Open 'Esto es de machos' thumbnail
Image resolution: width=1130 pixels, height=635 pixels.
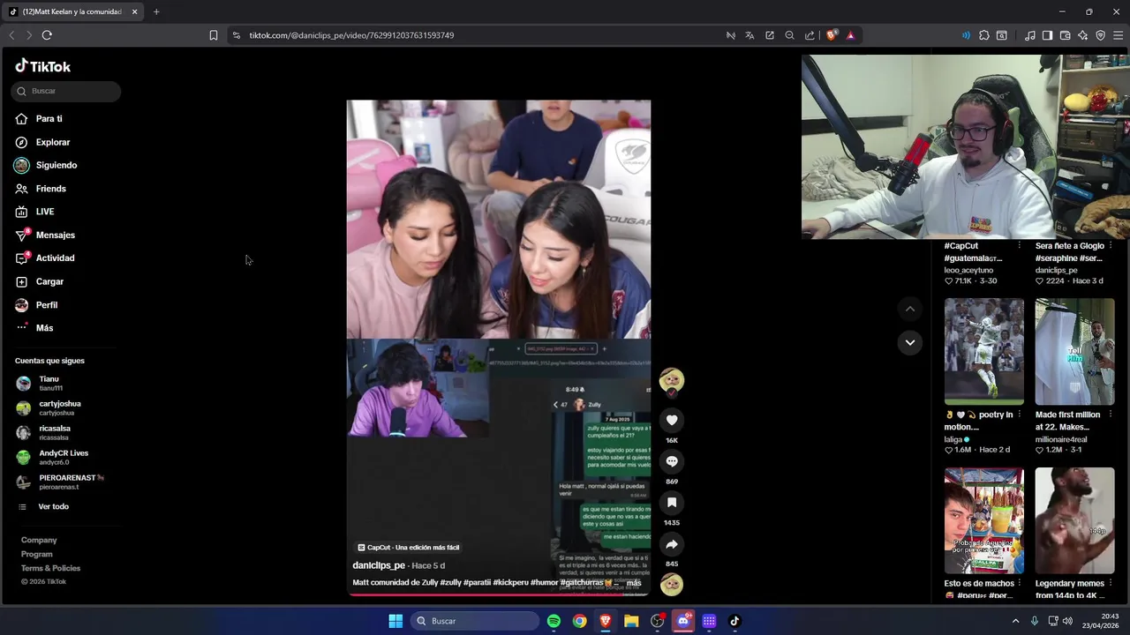point(983,520)
